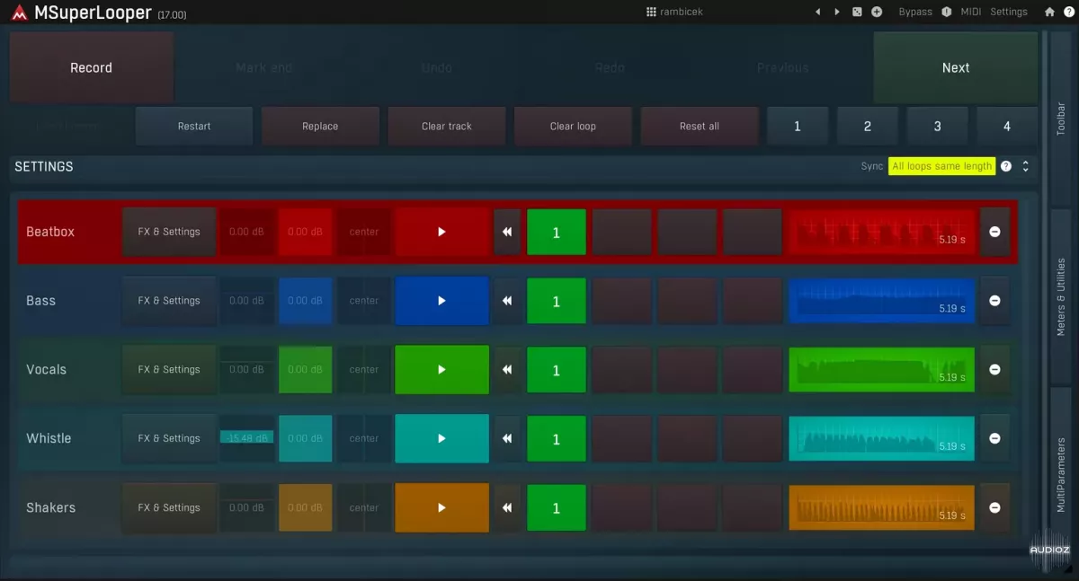The image size is (1079, 581).
Task: Open the Sync help question mark
Action: (x=1006, y=166)
